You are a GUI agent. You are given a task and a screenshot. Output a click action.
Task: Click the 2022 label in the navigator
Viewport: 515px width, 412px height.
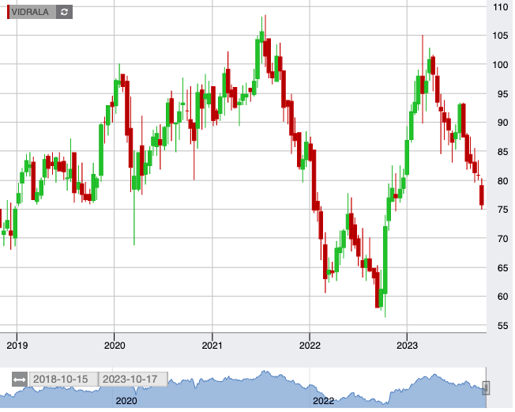click(323, 401)
